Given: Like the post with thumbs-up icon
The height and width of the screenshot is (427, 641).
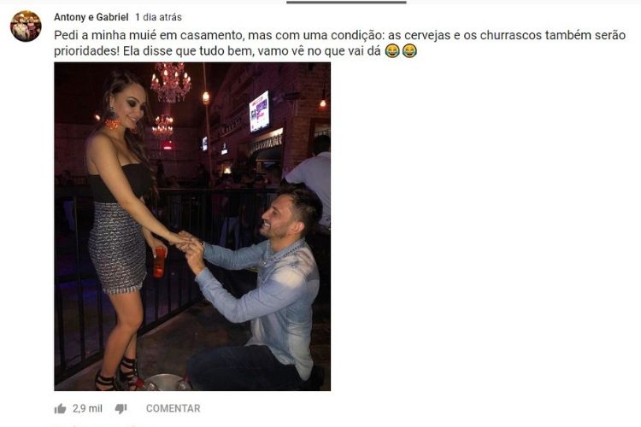Looking at the screenshot, I should tap(60, 408).
